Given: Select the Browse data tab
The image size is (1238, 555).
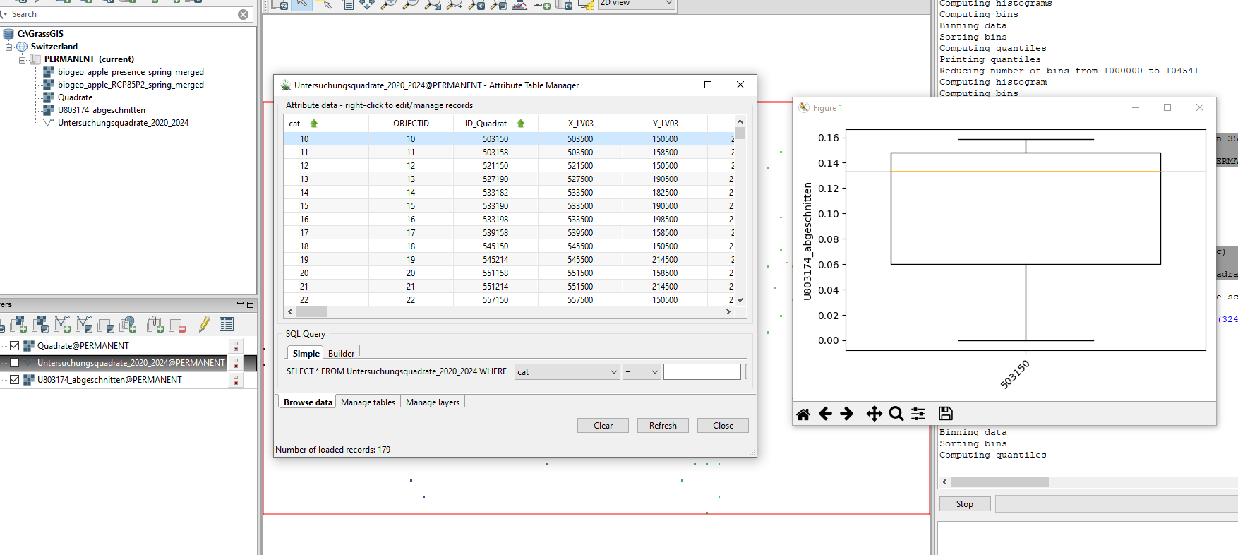Looking at the screenshot, I should (308, 402).
